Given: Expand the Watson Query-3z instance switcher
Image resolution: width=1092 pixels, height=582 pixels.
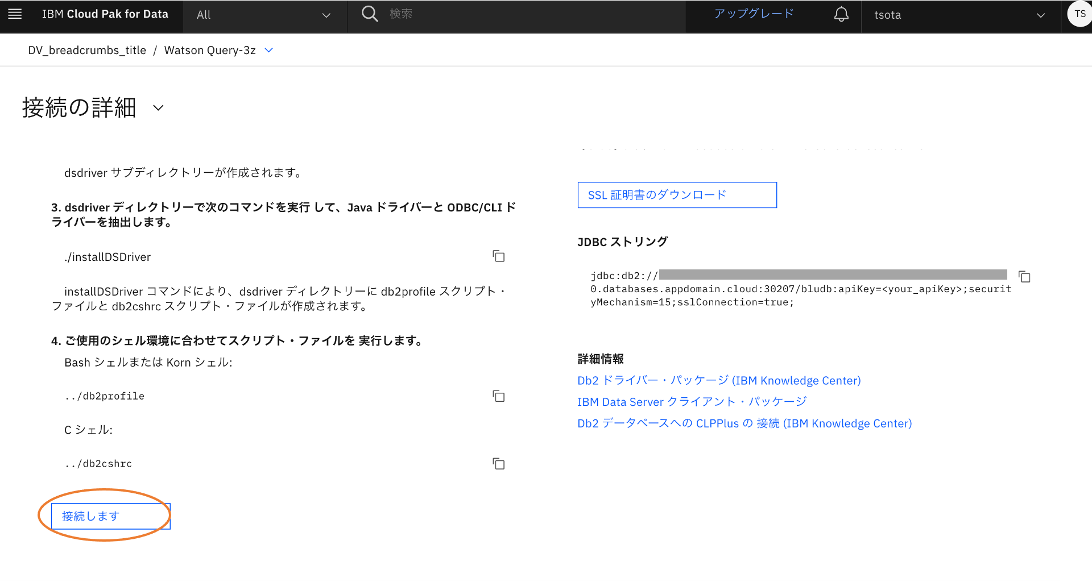Looking at the screenshot, I should point(269,50).
